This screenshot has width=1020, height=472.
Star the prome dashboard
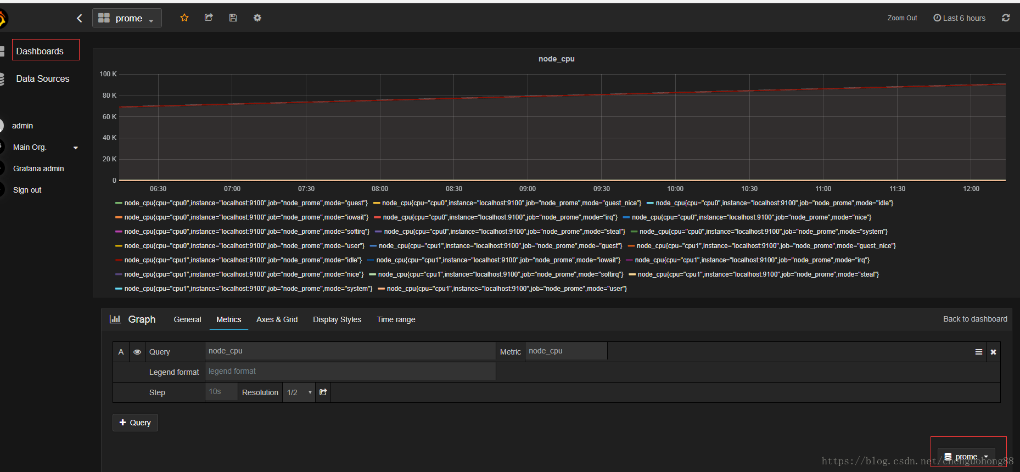click(x=184, y=18)
